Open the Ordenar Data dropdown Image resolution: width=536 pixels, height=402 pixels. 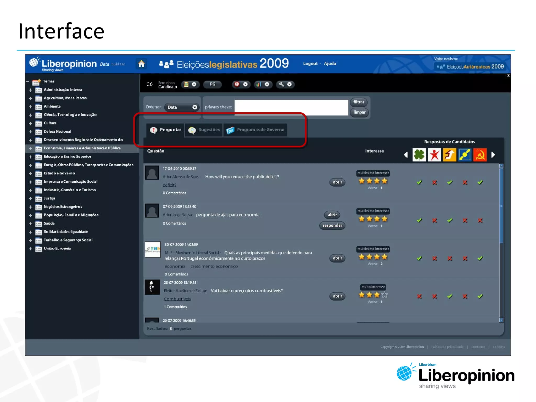182,107
